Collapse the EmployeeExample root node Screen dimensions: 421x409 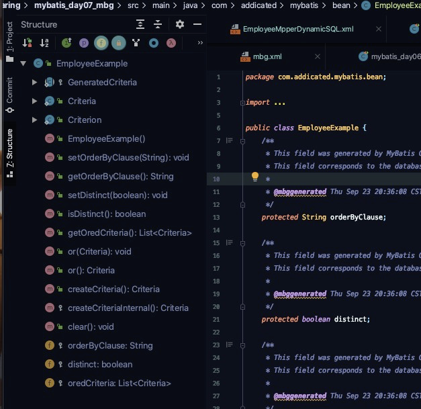click(24, 64)
